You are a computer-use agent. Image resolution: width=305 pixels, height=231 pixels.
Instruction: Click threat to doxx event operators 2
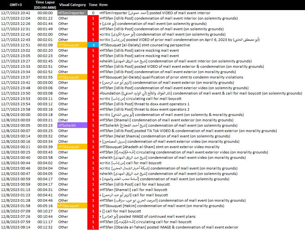(x=144, y=109)
